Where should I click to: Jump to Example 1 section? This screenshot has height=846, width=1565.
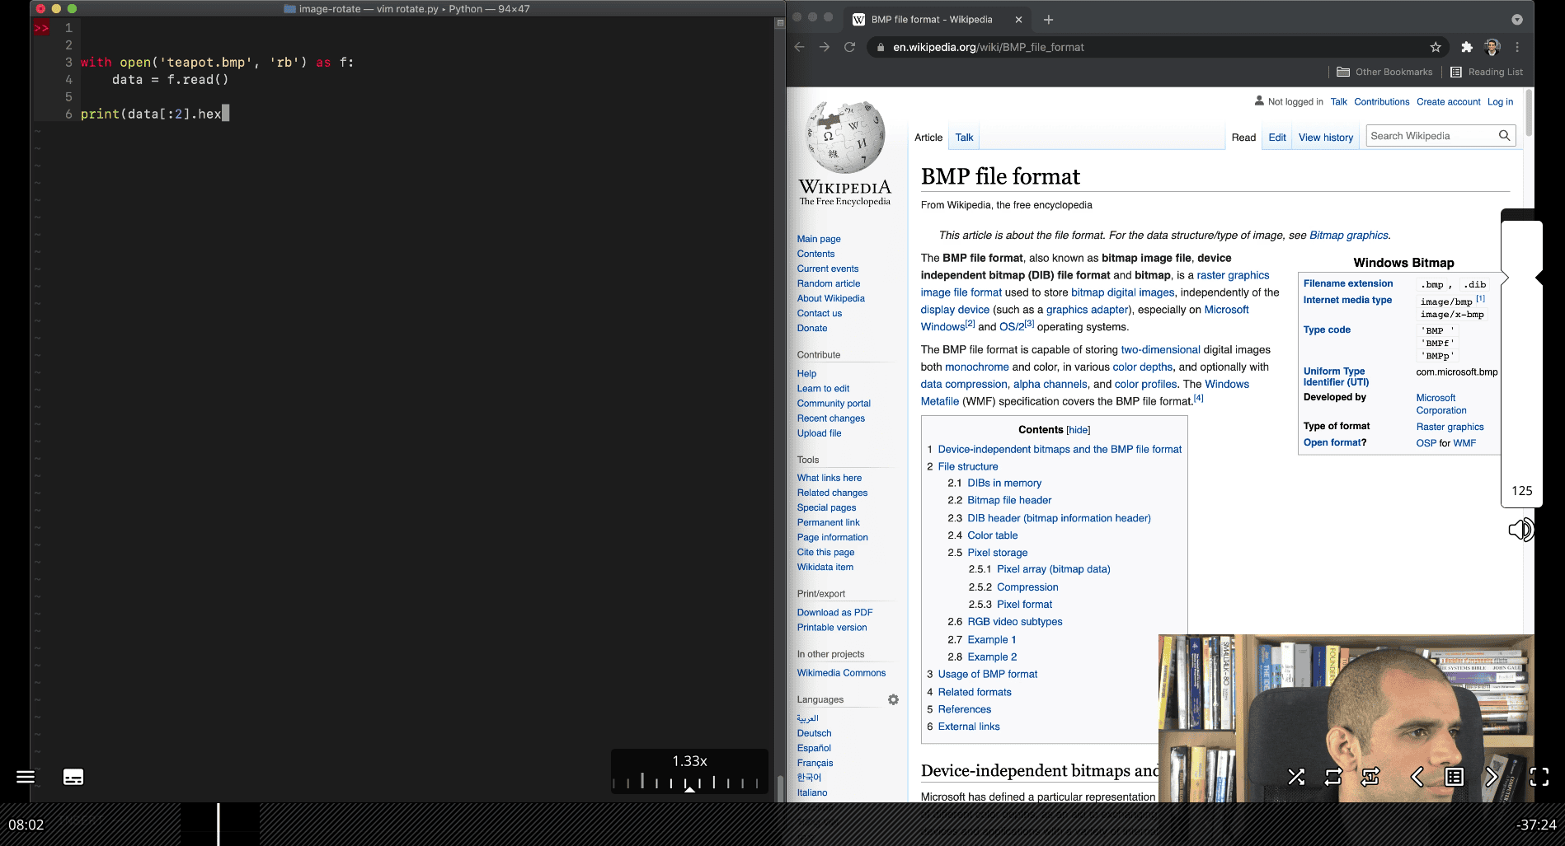(991, 640)
